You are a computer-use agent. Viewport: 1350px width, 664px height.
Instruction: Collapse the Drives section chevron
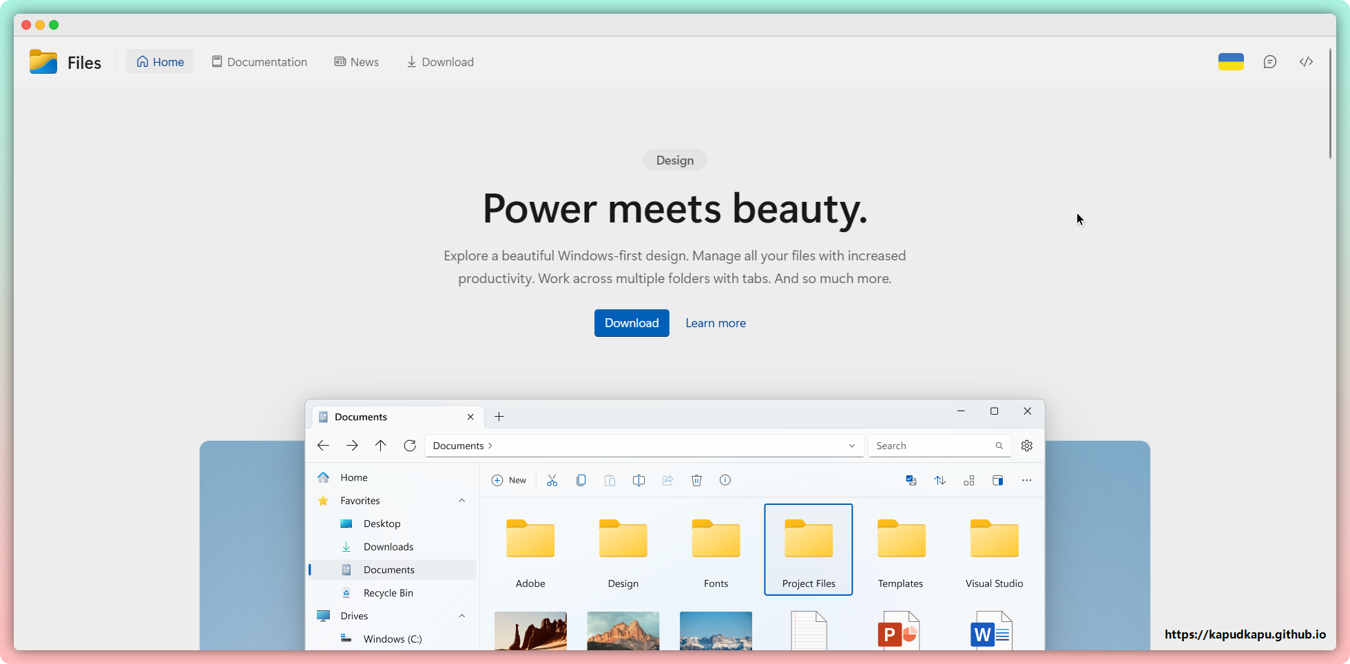[x=461, y=616]
